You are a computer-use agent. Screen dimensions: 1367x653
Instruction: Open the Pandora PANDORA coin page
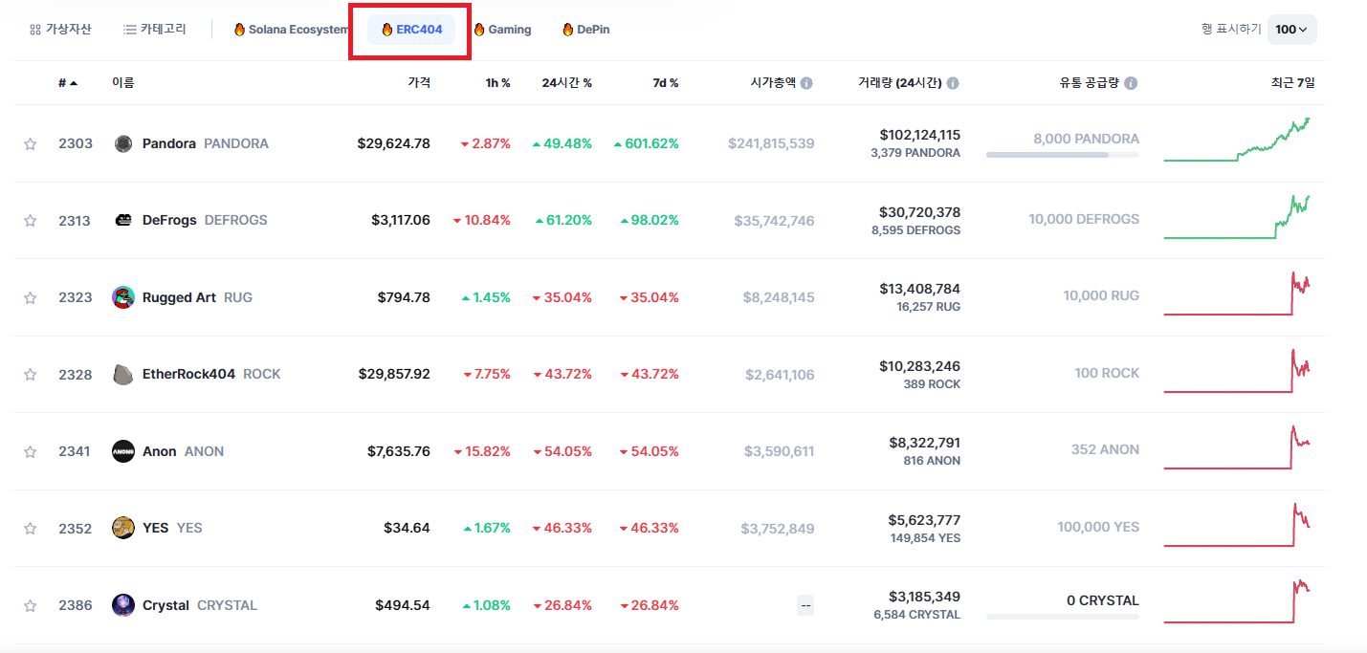(x=206, y=143)
